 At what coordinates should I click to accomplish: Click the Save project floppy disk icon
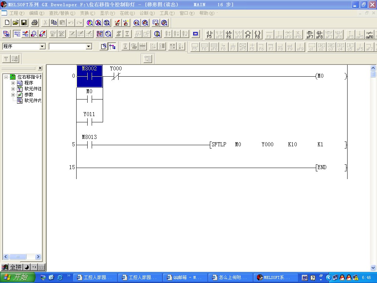[x=24, y=23]
